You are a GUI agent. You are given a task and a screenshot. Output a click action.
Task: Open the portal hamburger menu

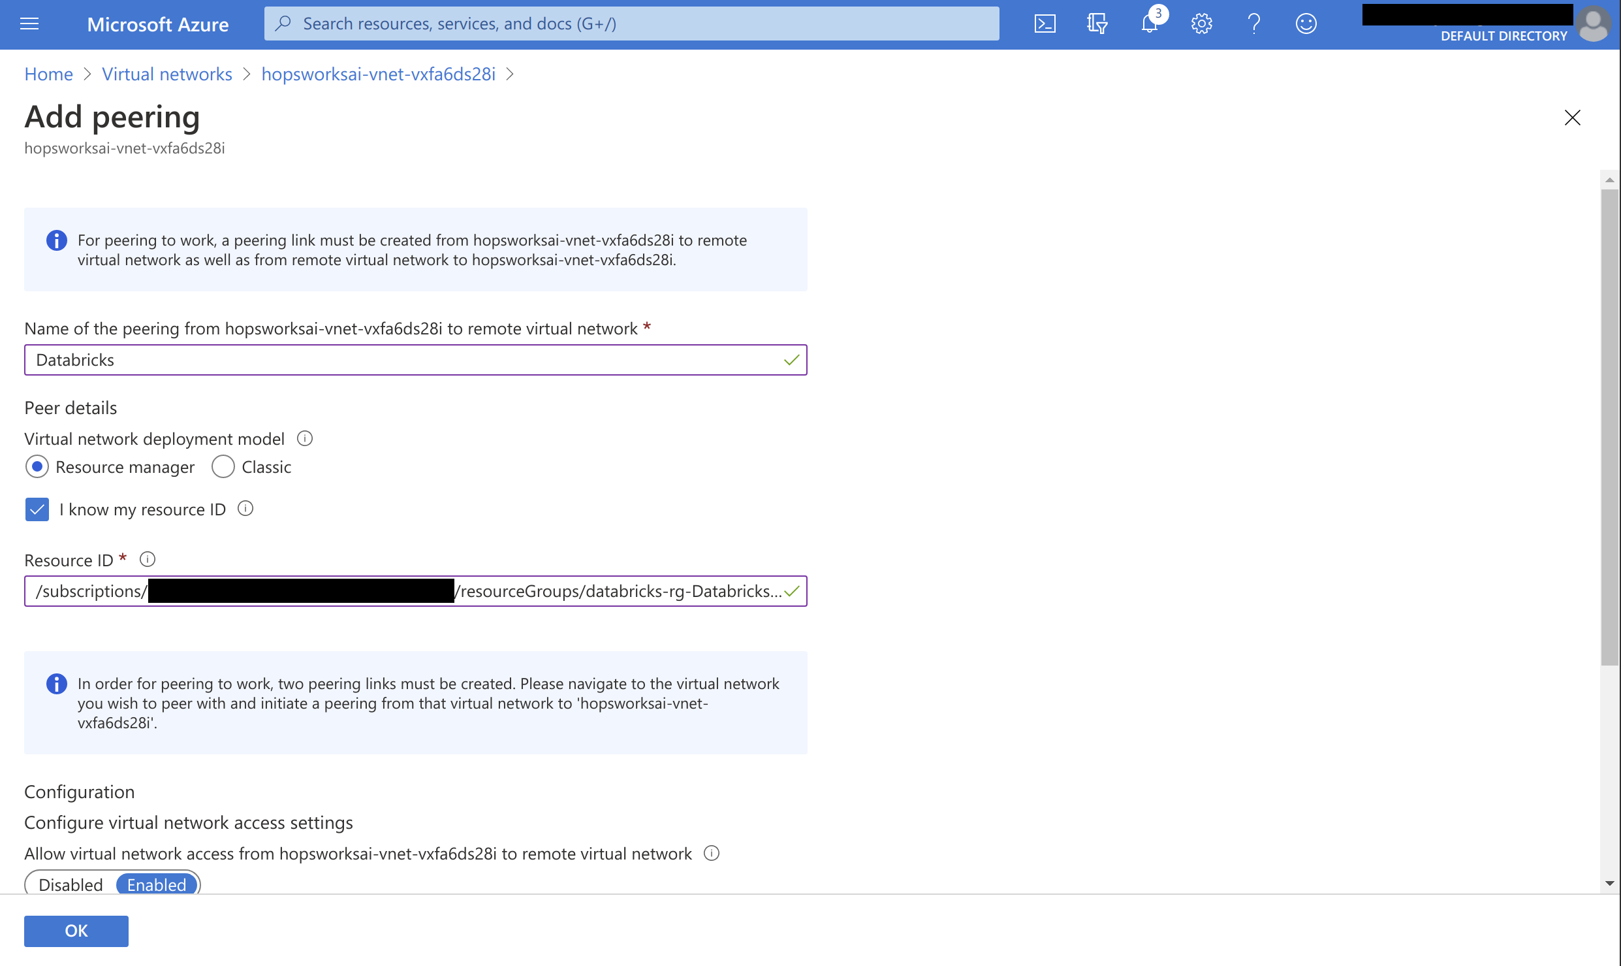[29, 24]
